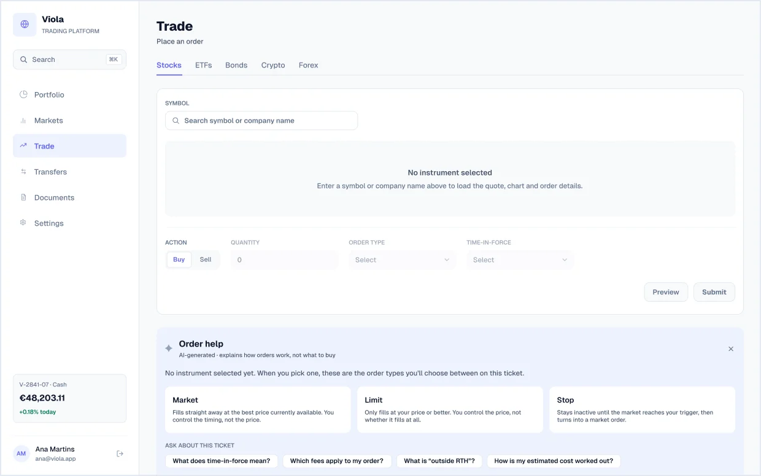
Task: Select the Buy action
Action: [179, 260]
